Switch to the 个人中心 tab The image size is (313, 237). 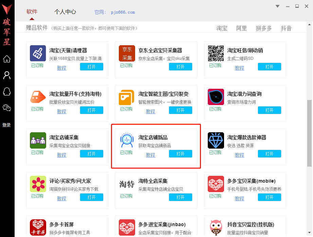click(x=65, y=12)
